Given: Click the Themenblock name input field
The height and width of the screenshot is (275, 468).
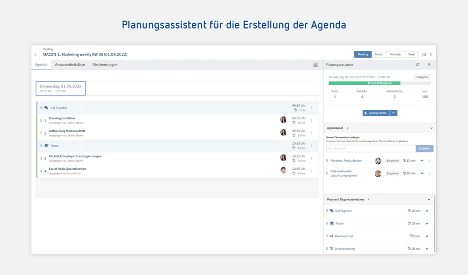Looking at the screenshot, I should coord(371,148).
